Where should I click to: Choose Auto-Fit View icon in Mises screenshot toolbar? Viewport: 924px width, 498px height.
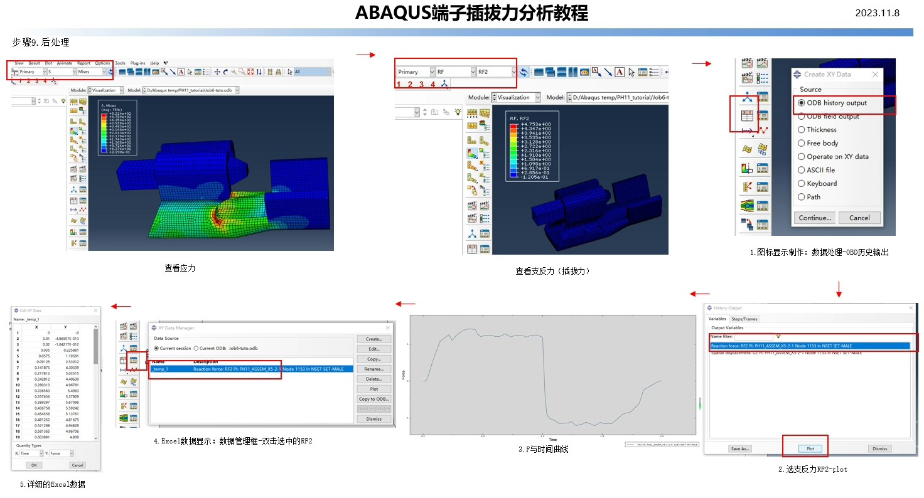(250, 72)
